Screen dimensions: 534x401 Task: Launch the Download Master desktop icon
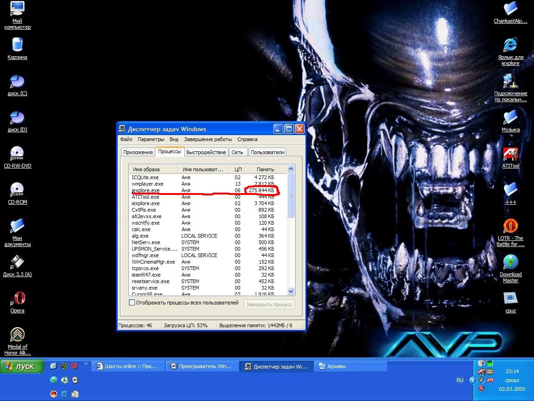click(x=510, y=269)
